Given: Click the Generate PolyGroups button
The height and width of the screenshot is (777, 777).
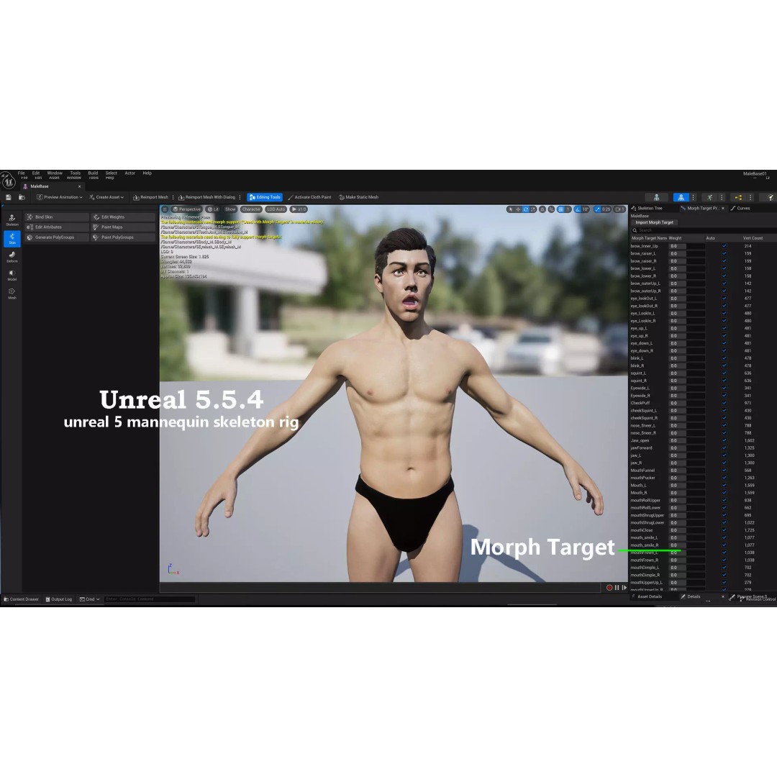Looking at the screenshot, I should (x=57, y=237).
